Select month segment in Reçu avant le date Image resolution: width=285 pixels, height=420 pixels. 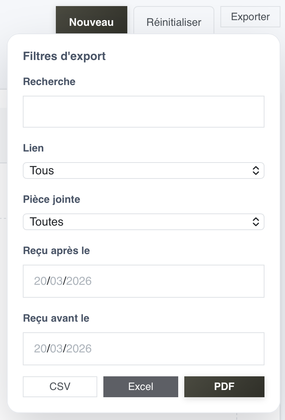[56, 349]
